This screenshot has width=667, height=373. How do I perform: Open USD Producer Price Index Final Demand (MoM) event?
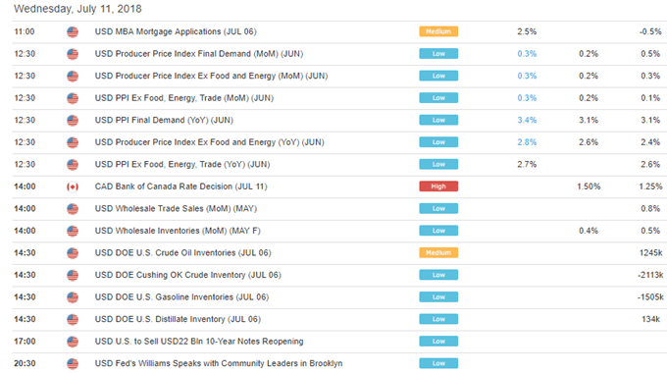tap(199, 54)
